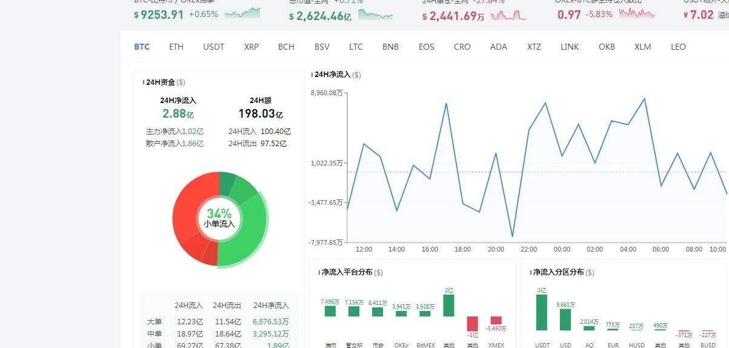Click the sparkline beside the 9253.91 price
The height and width of the screenshot is (348, 729).
point(242,13)
